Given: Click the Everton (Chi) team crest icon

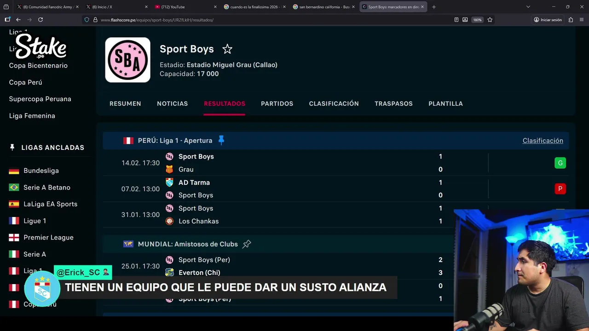Looking at the screenshot, I should coord(169,273).
